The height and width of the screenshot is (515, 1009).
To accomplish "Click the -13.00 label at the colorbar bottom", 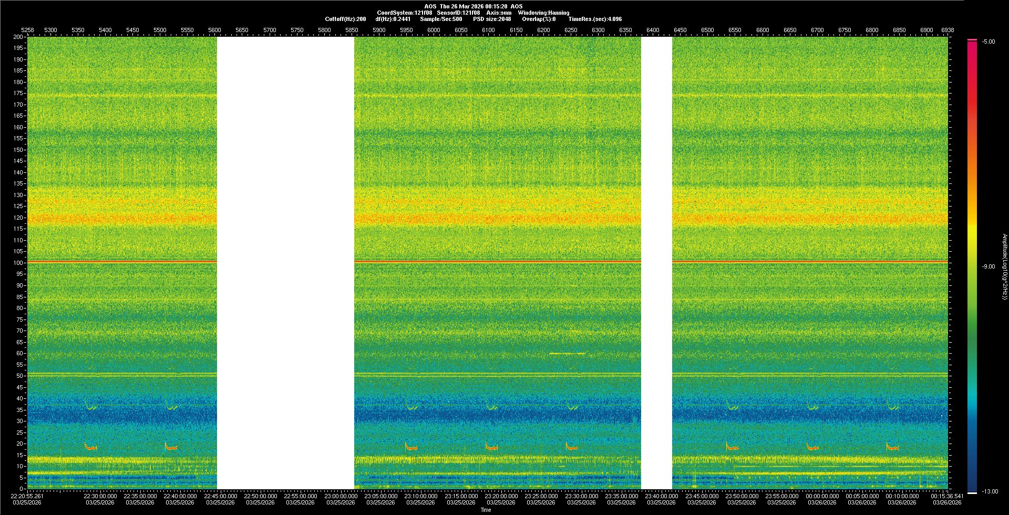I will point(990,491).
